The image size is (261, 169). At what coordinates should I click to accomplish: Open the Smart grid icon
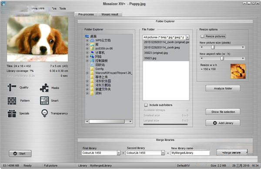(44, 101)
